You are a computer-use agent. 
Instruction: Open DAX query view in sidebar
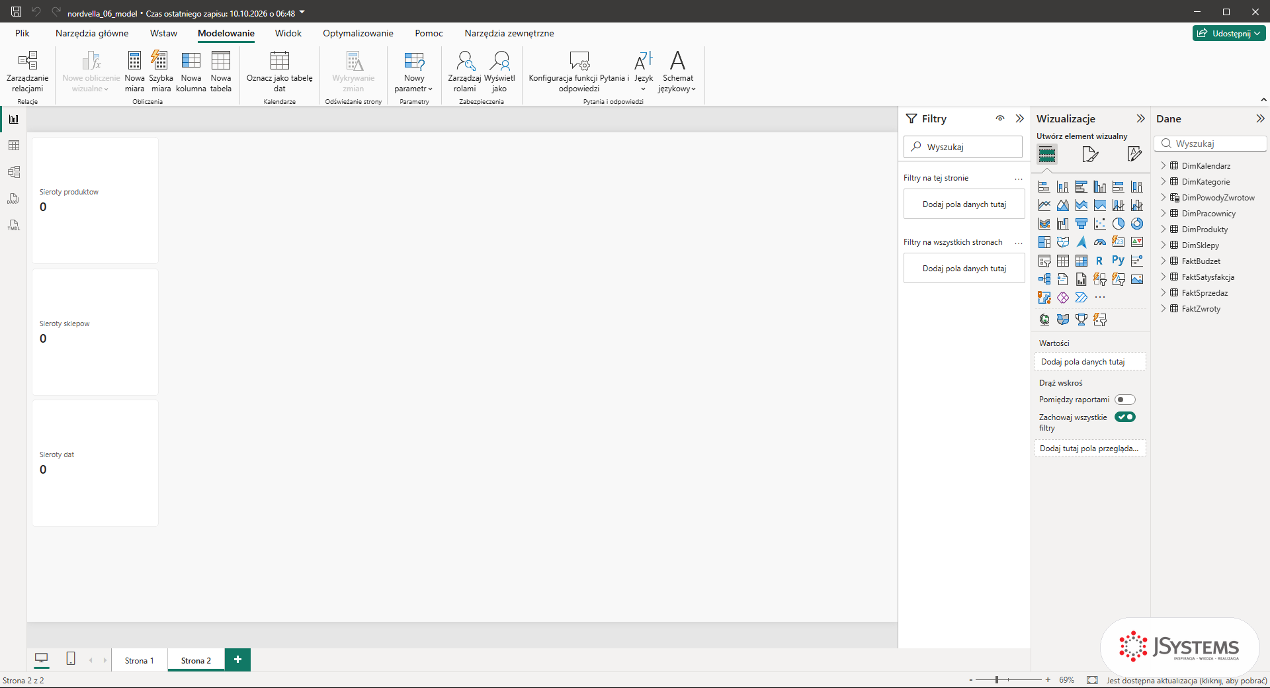(x=13, y=198)
